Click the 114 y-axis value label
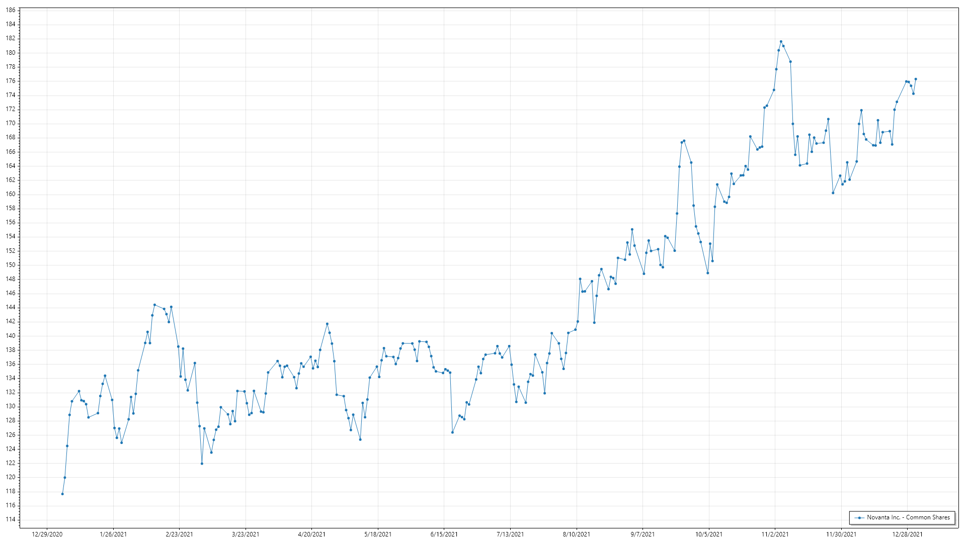The image size is (966, 543). [x=11, y=519]
